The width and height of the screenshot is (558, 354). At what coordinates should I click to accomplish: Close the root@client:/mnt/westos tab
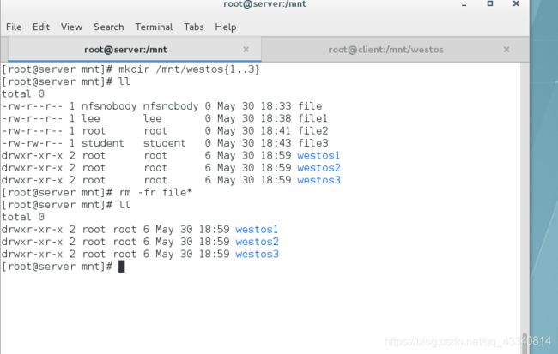(506, 50)
